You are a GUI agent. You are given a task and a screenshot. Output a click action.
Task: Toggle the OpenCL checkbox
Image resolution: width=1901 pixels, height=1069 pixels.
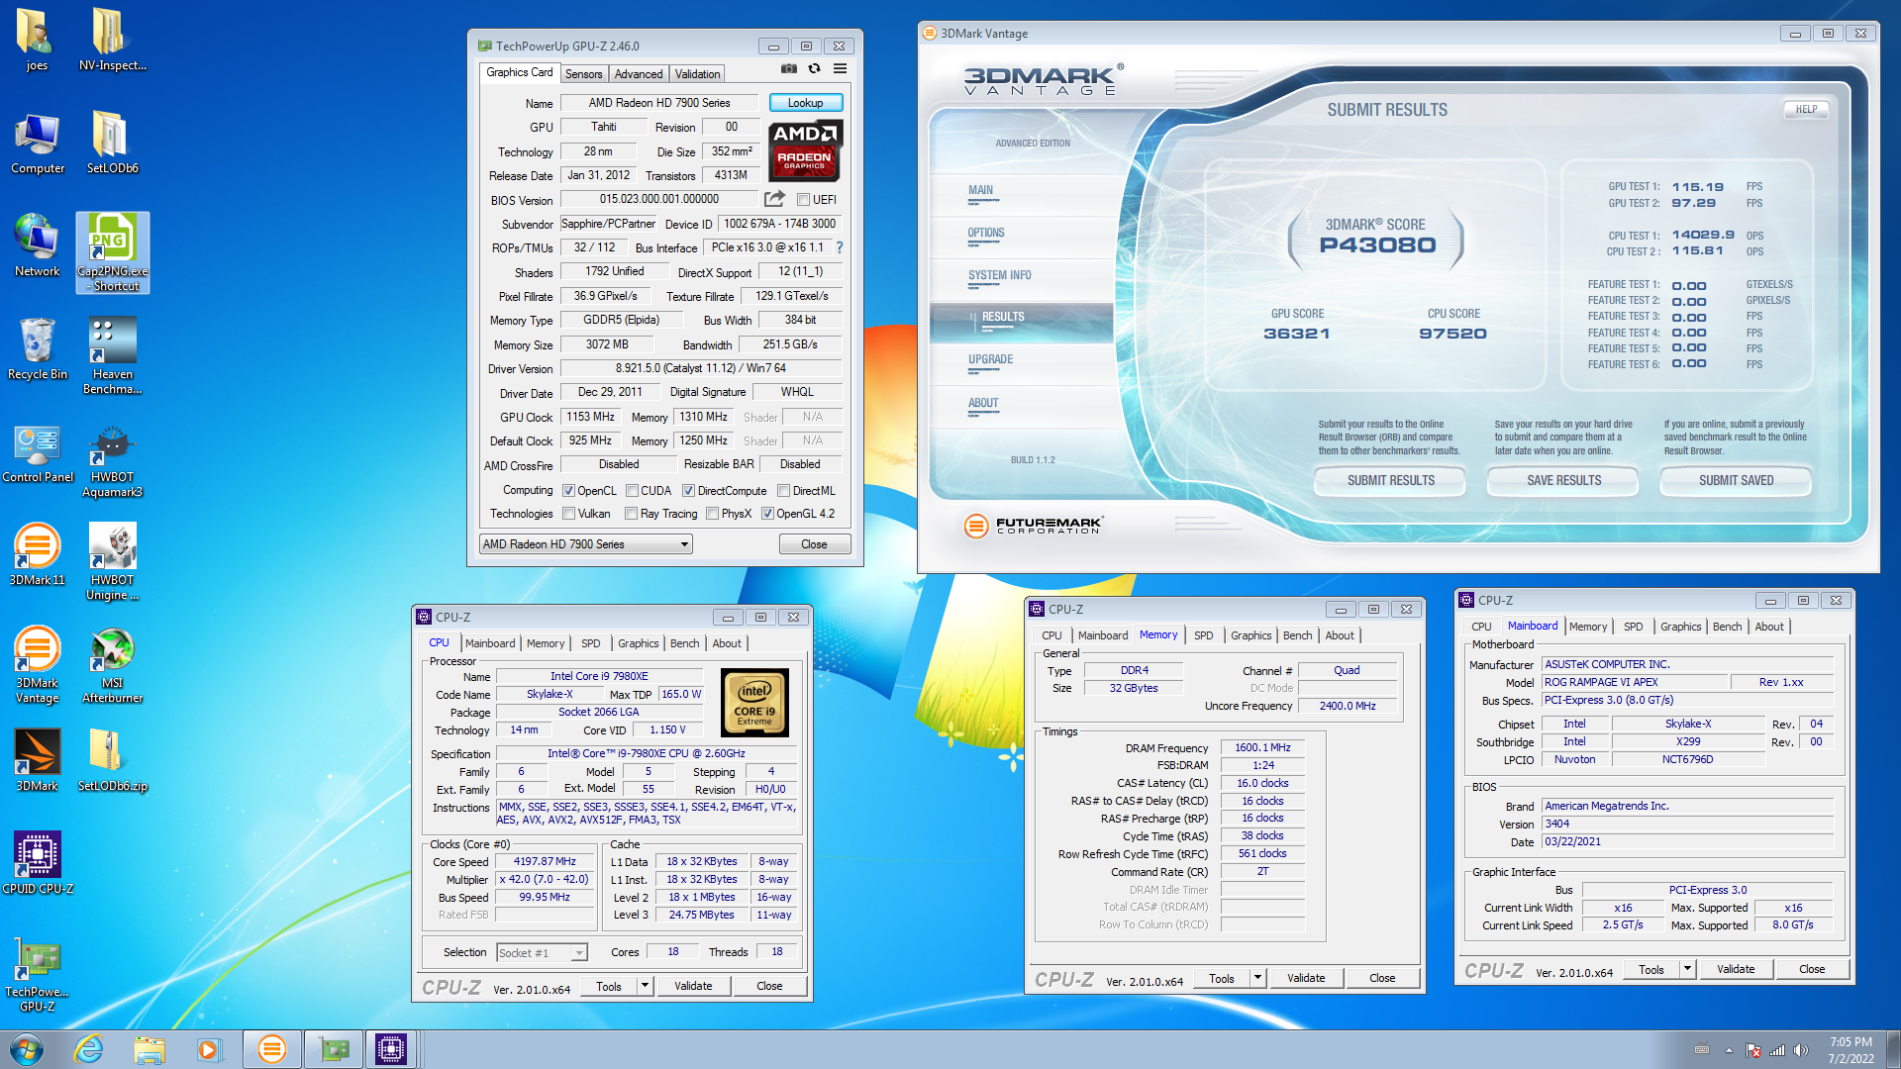568,491
